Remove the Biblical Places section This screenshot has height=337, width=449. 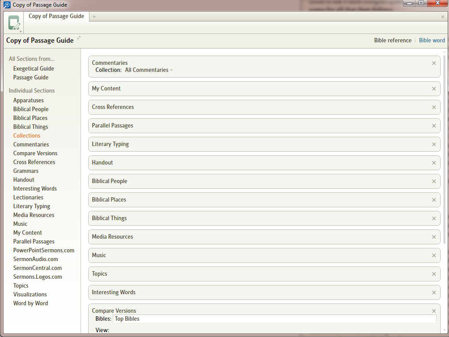point(434,200)
